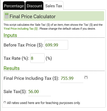Switch to the Percentage tab
The image size is (107, 111).
tap(14, 6)
